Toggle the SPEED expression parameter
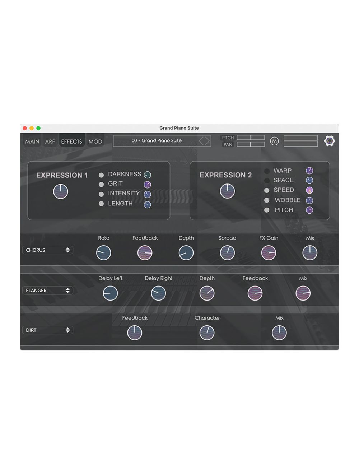 click(x=266, y=190)
